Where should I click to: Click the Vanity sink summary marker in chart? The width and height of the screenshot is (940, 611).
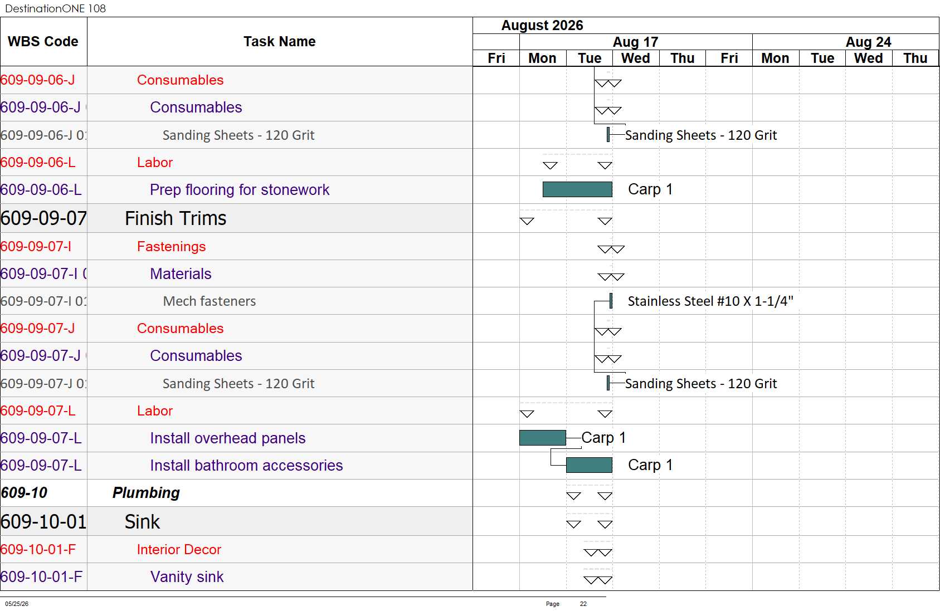(598, 580)
